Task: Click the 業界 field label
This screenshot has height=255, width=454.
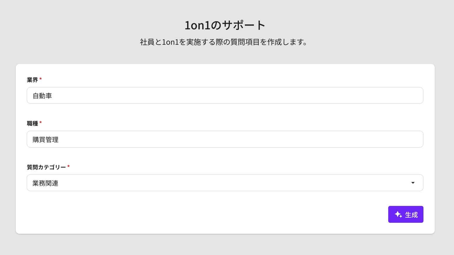Action: (32, 80)
